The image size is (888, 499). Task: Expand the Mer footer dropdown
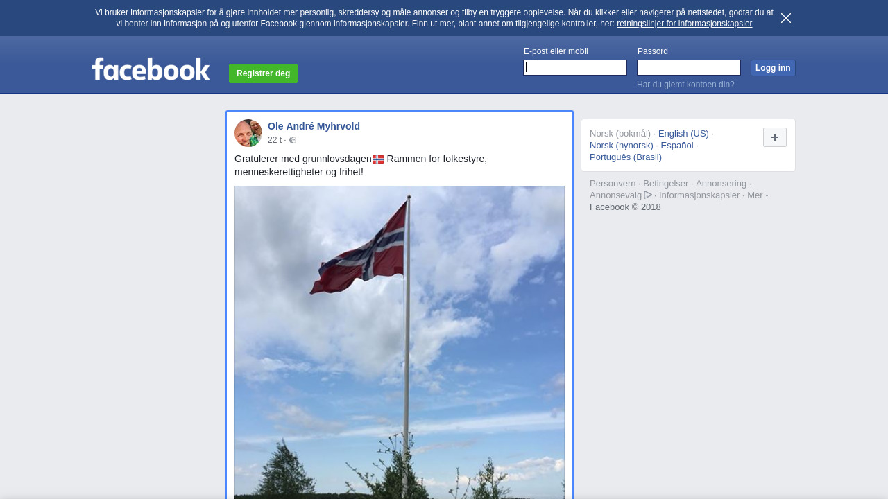coord(758,195)
